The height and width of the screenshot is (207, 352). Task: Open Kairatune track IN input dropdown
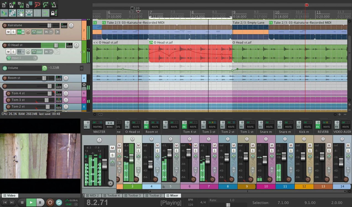[51, 32]
